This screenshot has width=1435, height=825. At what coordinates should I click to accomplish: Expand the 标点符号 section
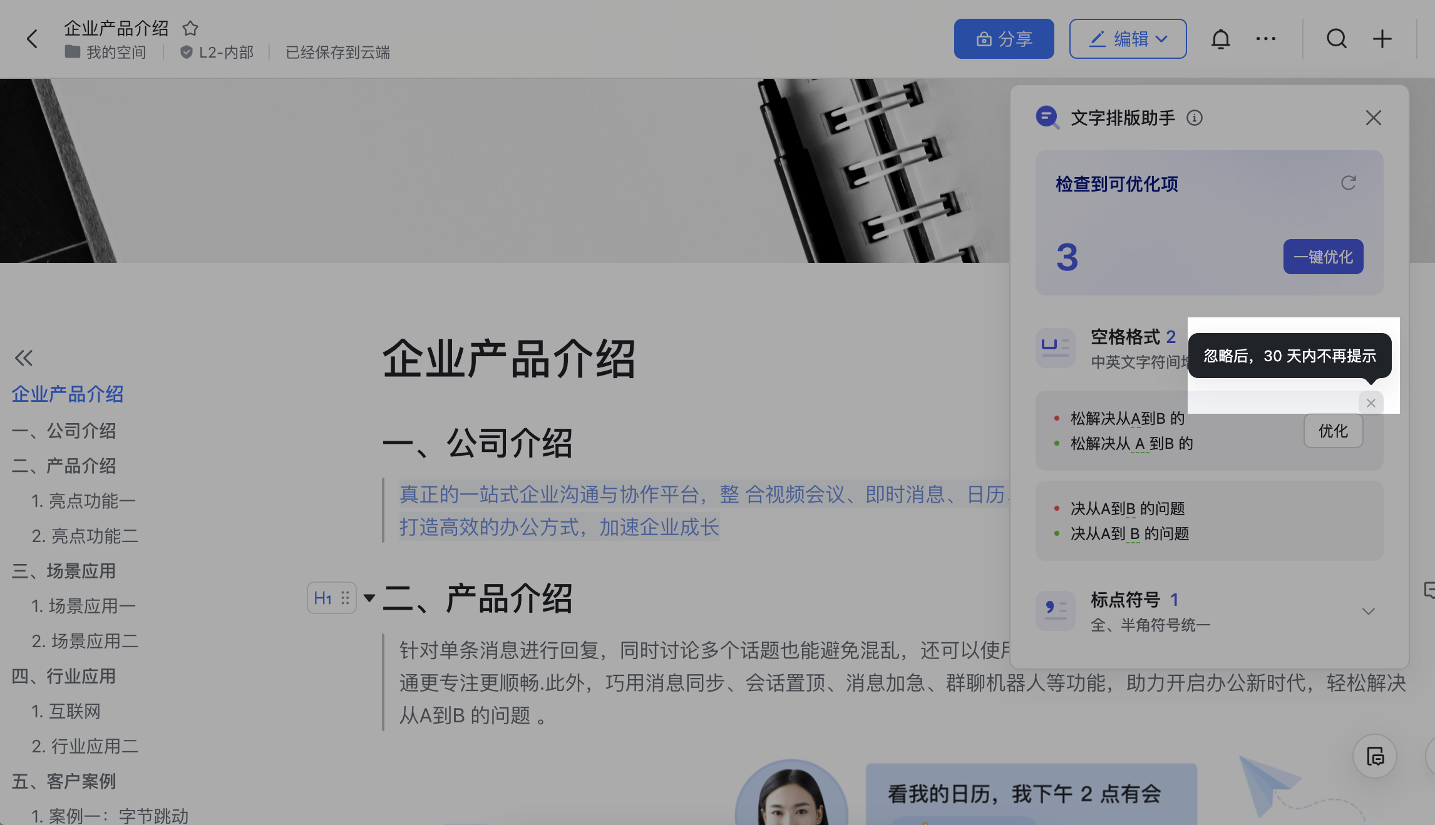pos(1369,611)
